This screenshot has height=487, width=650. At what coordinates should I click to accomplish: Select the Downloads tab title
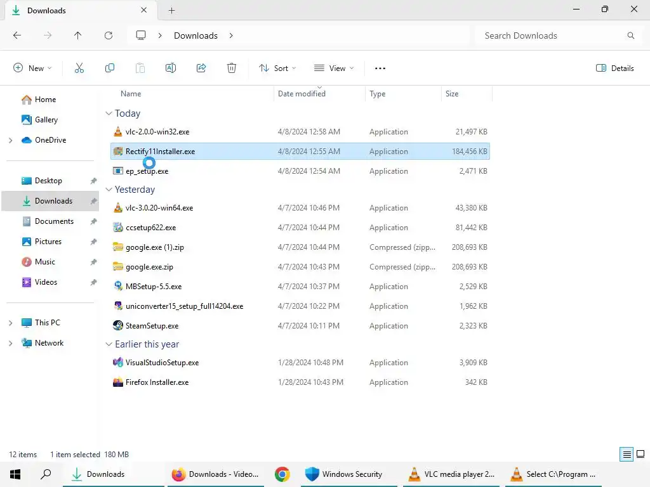pyautogui.click(x=46, y=11)
